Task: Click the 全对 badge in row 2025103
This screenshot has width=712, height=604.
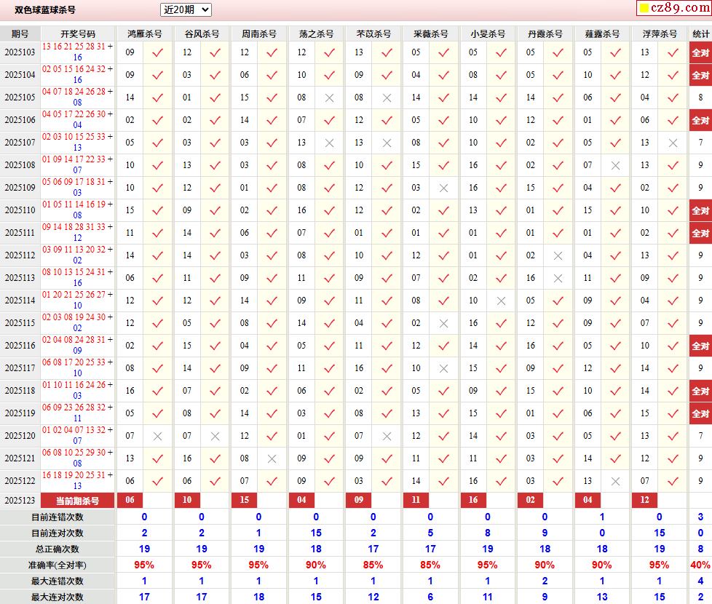Action: click(700, 52)
